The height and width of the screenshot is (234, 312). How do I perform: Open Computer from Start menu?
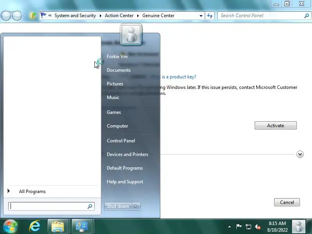(x=117, y=126)
